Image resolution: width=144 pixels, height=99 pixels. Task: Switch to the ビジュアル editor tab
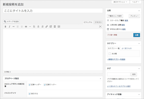(x=88, y=22)
